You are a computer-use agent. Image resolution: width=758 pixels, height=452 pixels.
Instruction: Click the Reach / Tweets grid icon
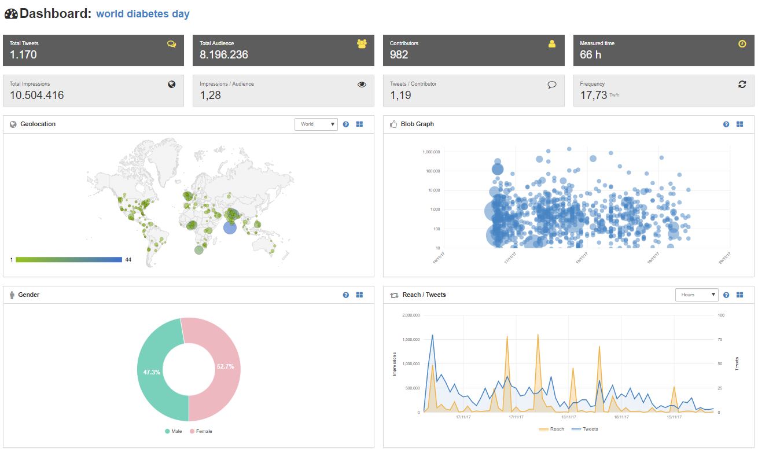739,295
